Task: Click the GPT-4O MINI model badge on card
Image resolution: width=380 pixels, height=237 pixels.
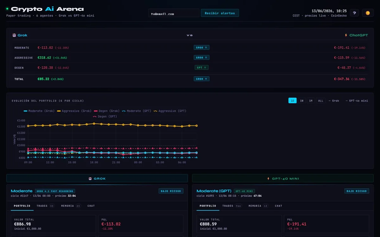Action: pyautogui.click(x=244, y=191)
